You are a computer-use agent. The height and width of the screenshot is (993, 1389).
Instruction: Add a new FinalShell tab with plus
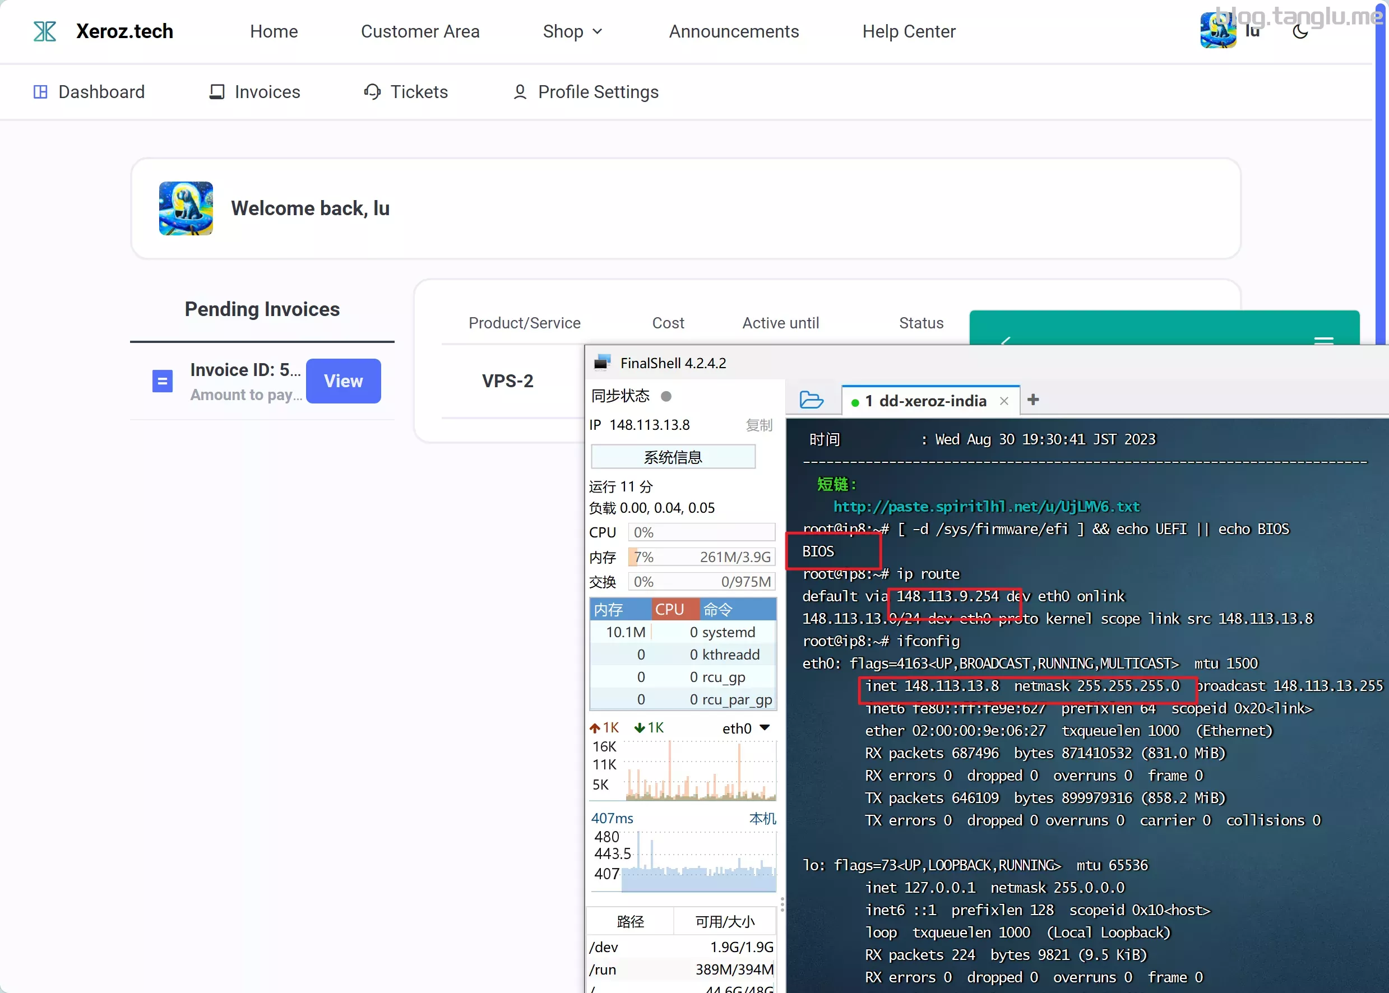coord(1033,400)
